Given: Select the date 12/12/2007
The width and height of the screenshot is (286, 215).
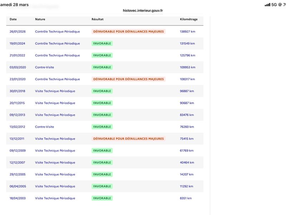Looking at the screenshot, I should point(17,162).
